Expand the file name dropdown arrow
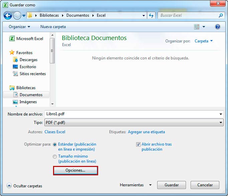 pos(221,114)
